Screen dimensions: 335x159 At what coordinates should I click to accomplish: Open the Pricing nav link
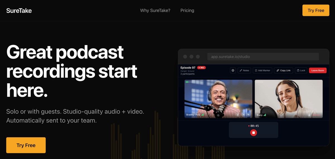[x=187, y=10]
